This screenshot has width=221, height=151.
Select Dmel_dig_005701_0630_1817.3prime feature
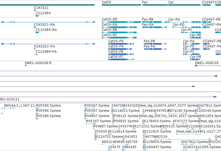[169, 116]
